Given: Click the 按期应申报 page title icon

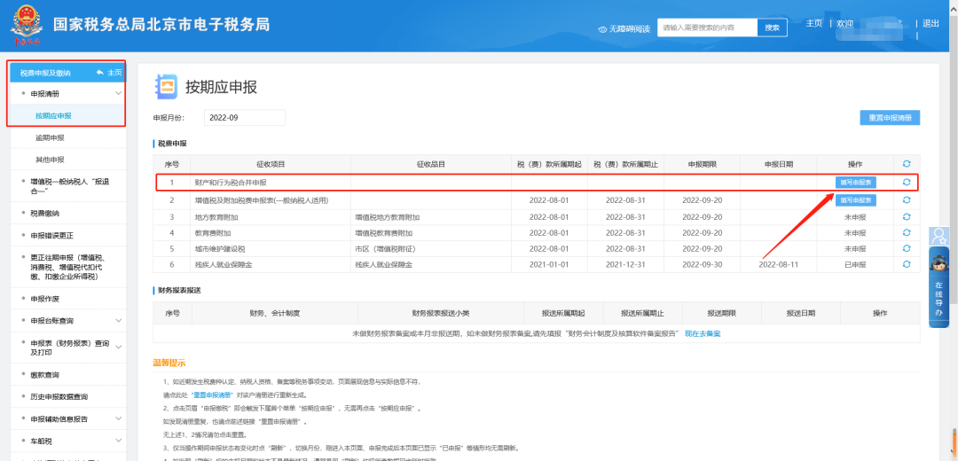Looking at the screenshot, I should [x=166, y=86].
